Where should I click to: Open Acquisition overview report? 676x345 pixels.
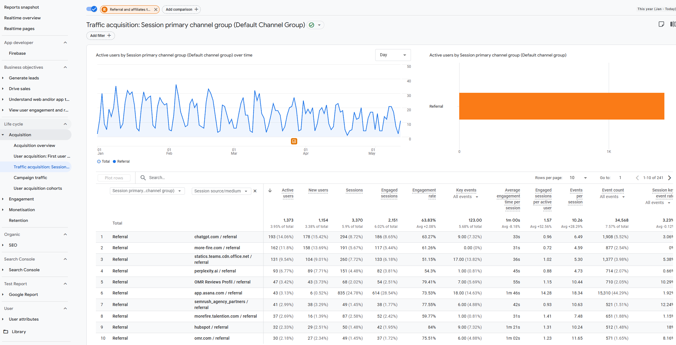click(34, 145)
